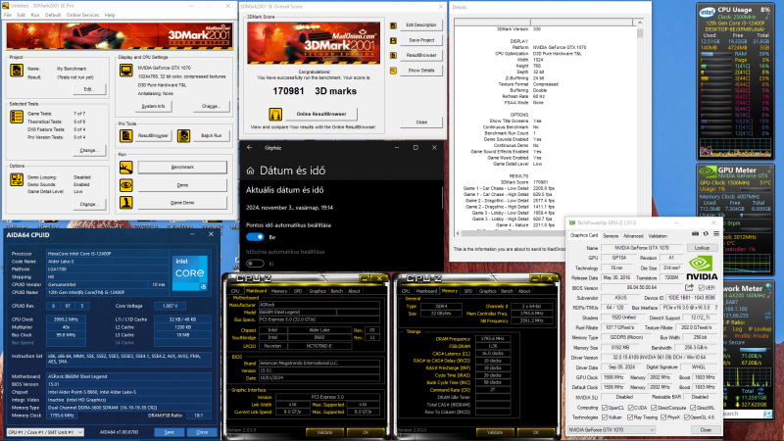
Task: Toggle the Vulkan checkbox in GPU-Z
Action: point(605,417)
